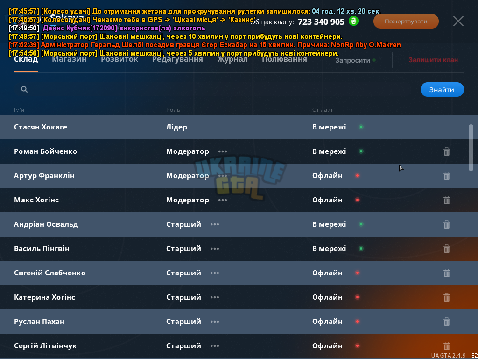This screenshot has height=359, width=478.
Task: Remove Руслан Пахан using trash icon
Action: [446, 322]
